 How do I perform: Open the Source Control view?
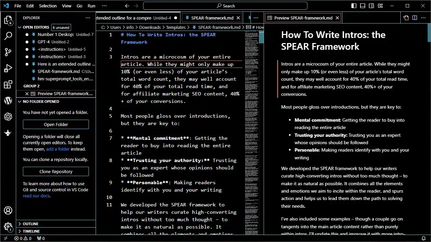pos(8,52)
